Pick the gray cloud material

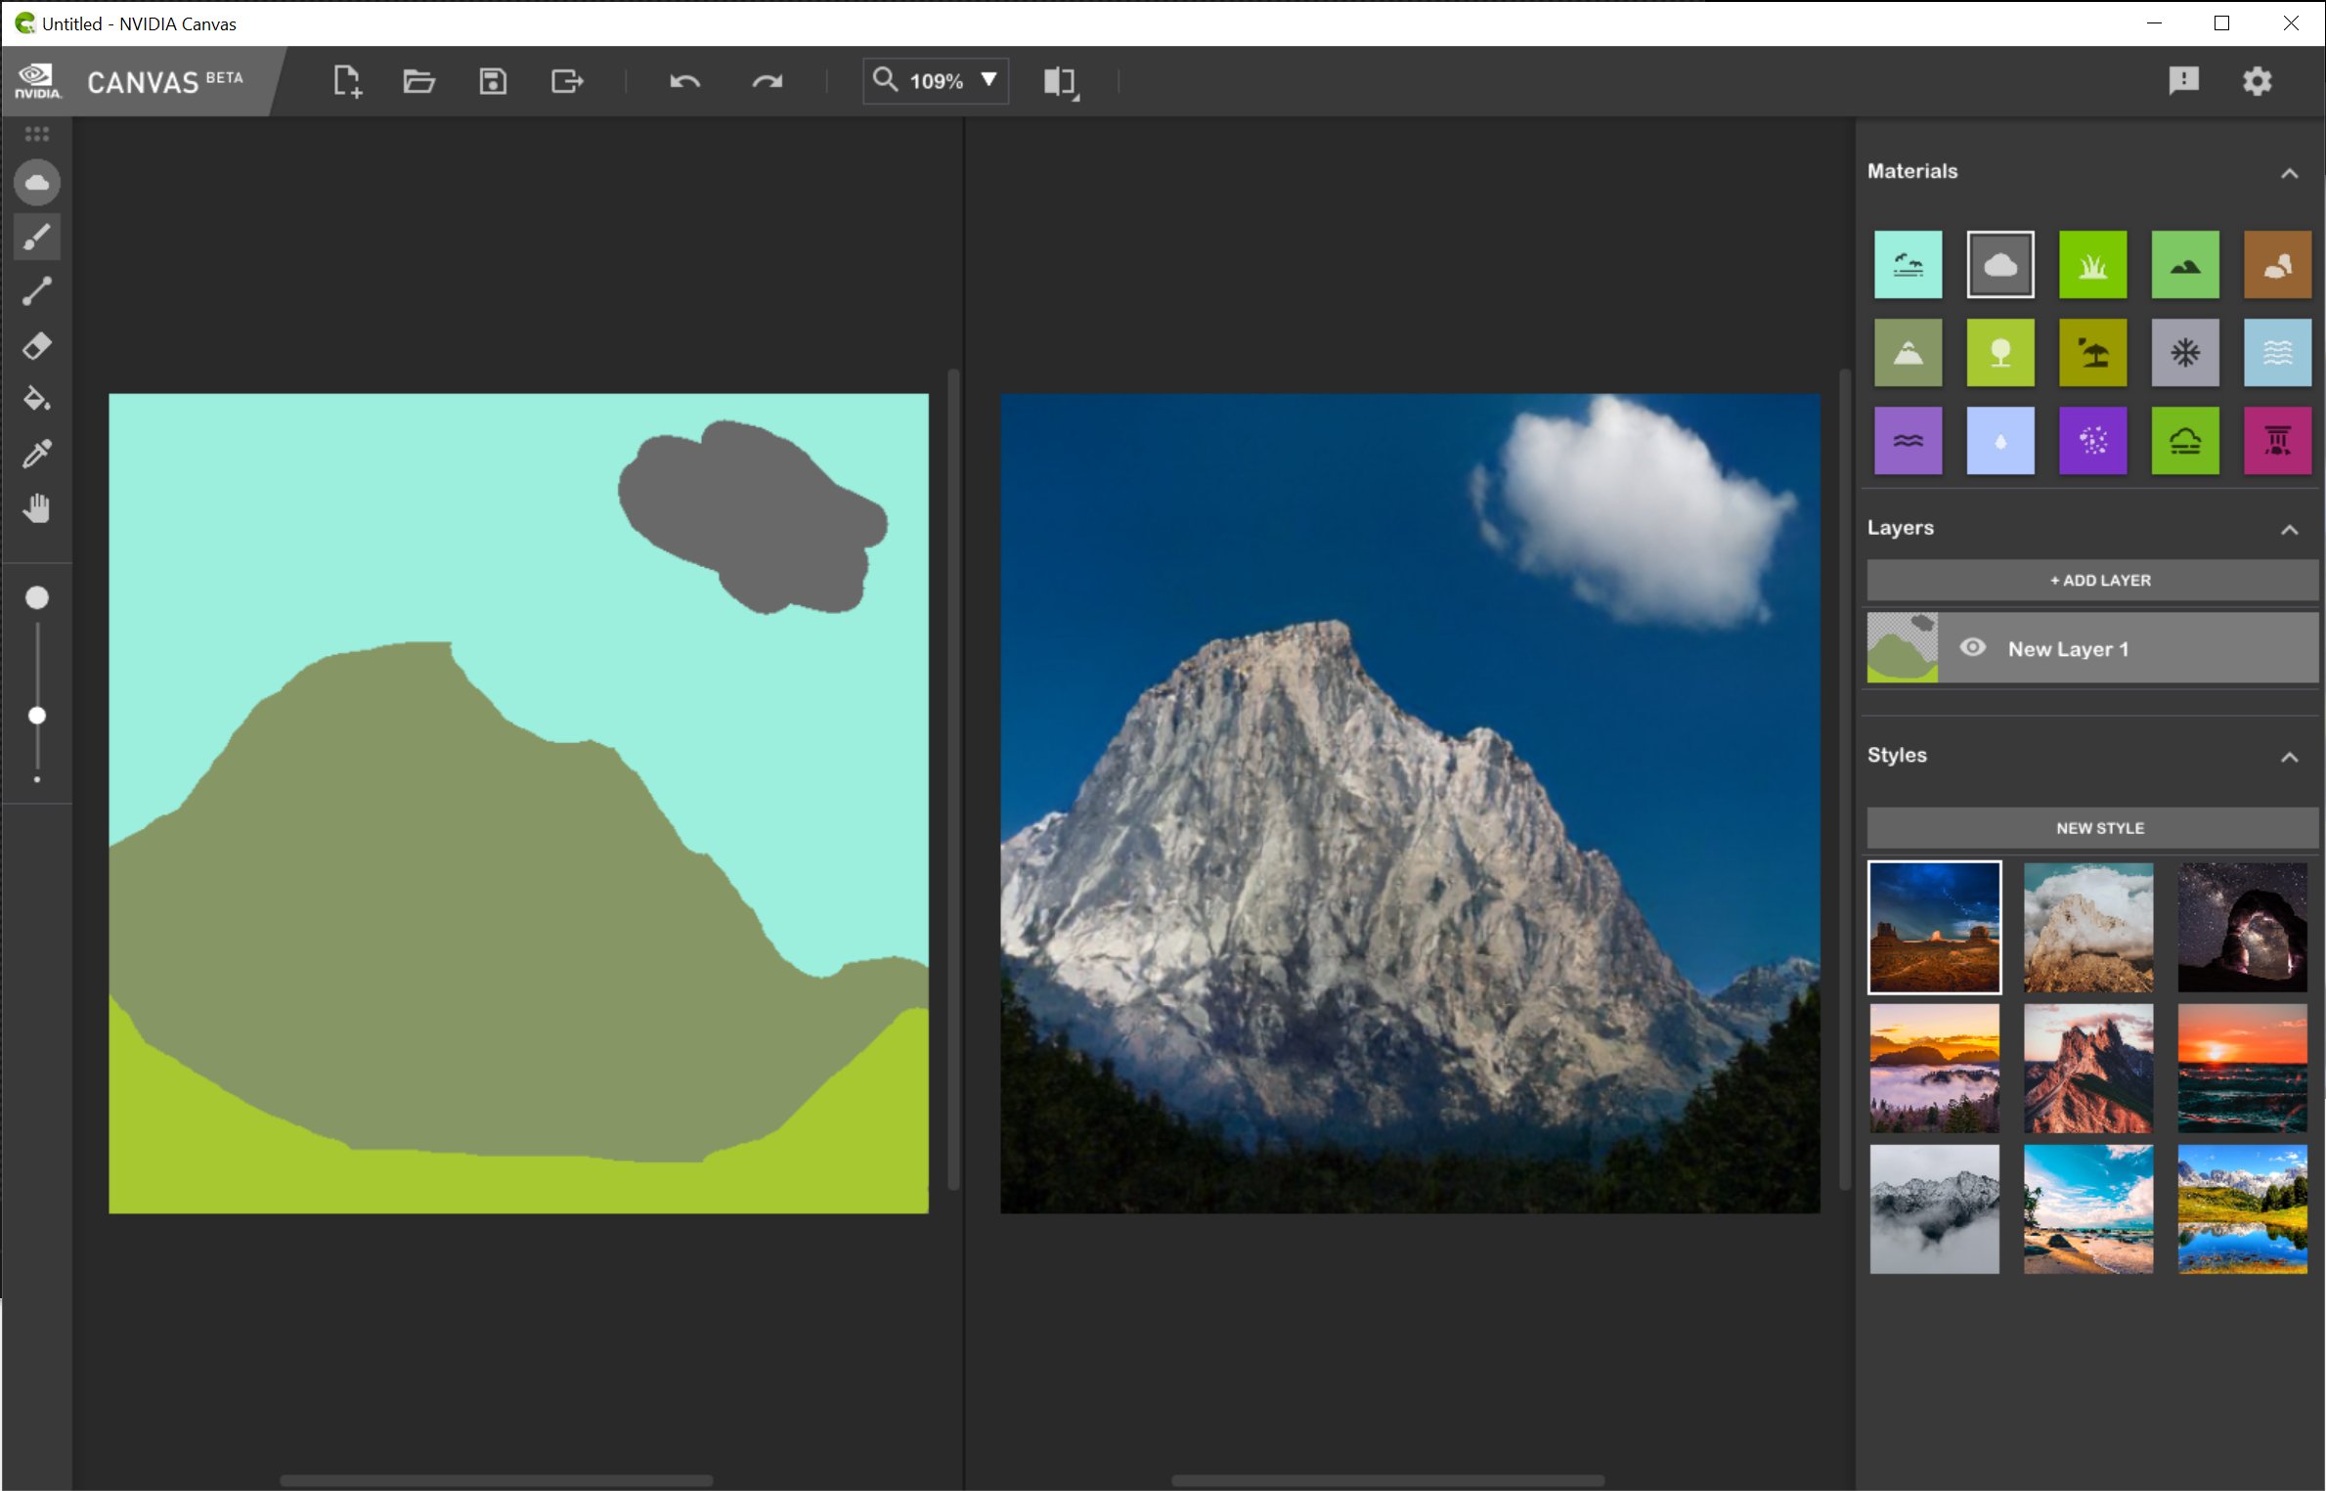click(2000, 265)
